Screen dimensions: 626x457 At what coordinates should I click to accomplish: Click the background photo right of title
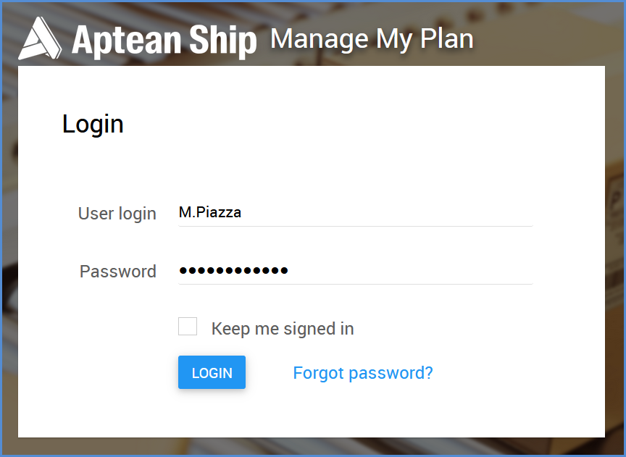coord(547,36)
